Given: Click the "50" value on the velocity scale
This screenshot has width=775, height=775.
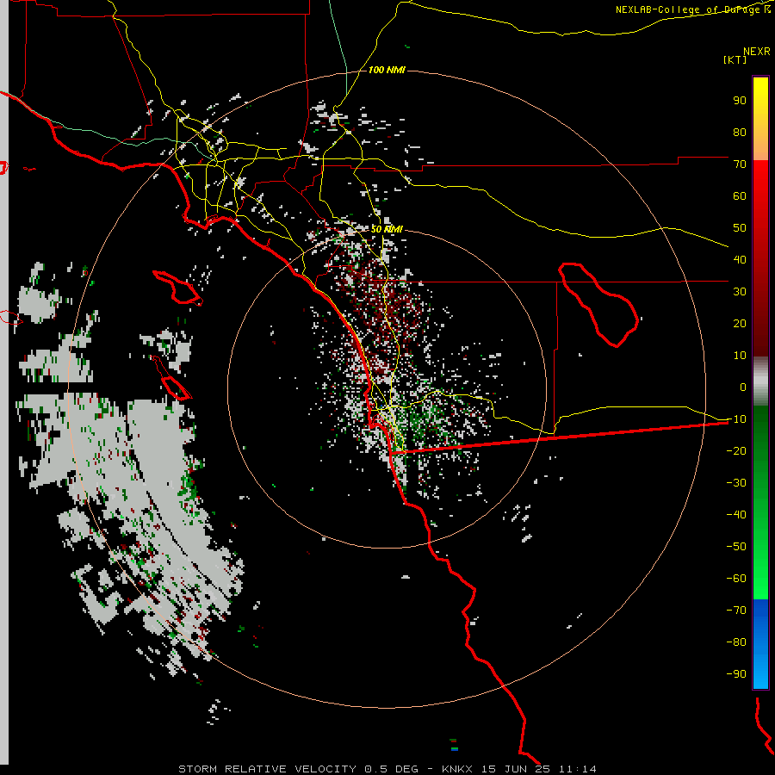Looking at the screenshot, I should [740, 228].
